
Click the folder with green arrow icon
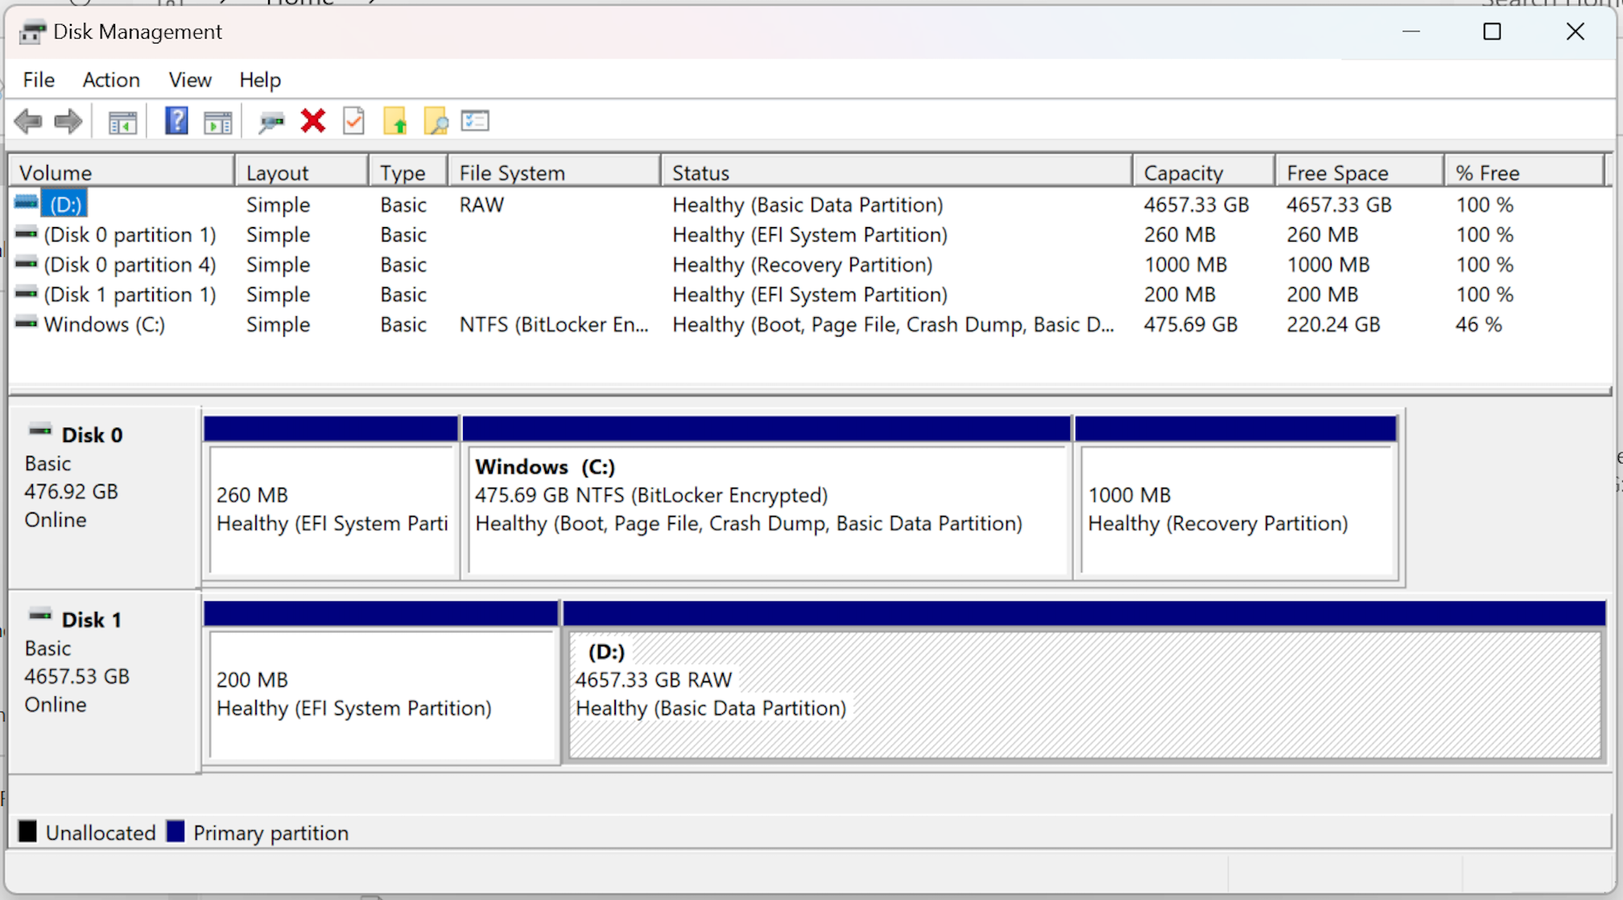coord(395,122)
